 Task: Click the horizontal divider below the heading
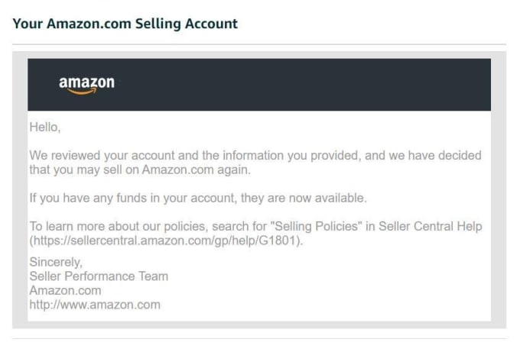tap(259, 44)
